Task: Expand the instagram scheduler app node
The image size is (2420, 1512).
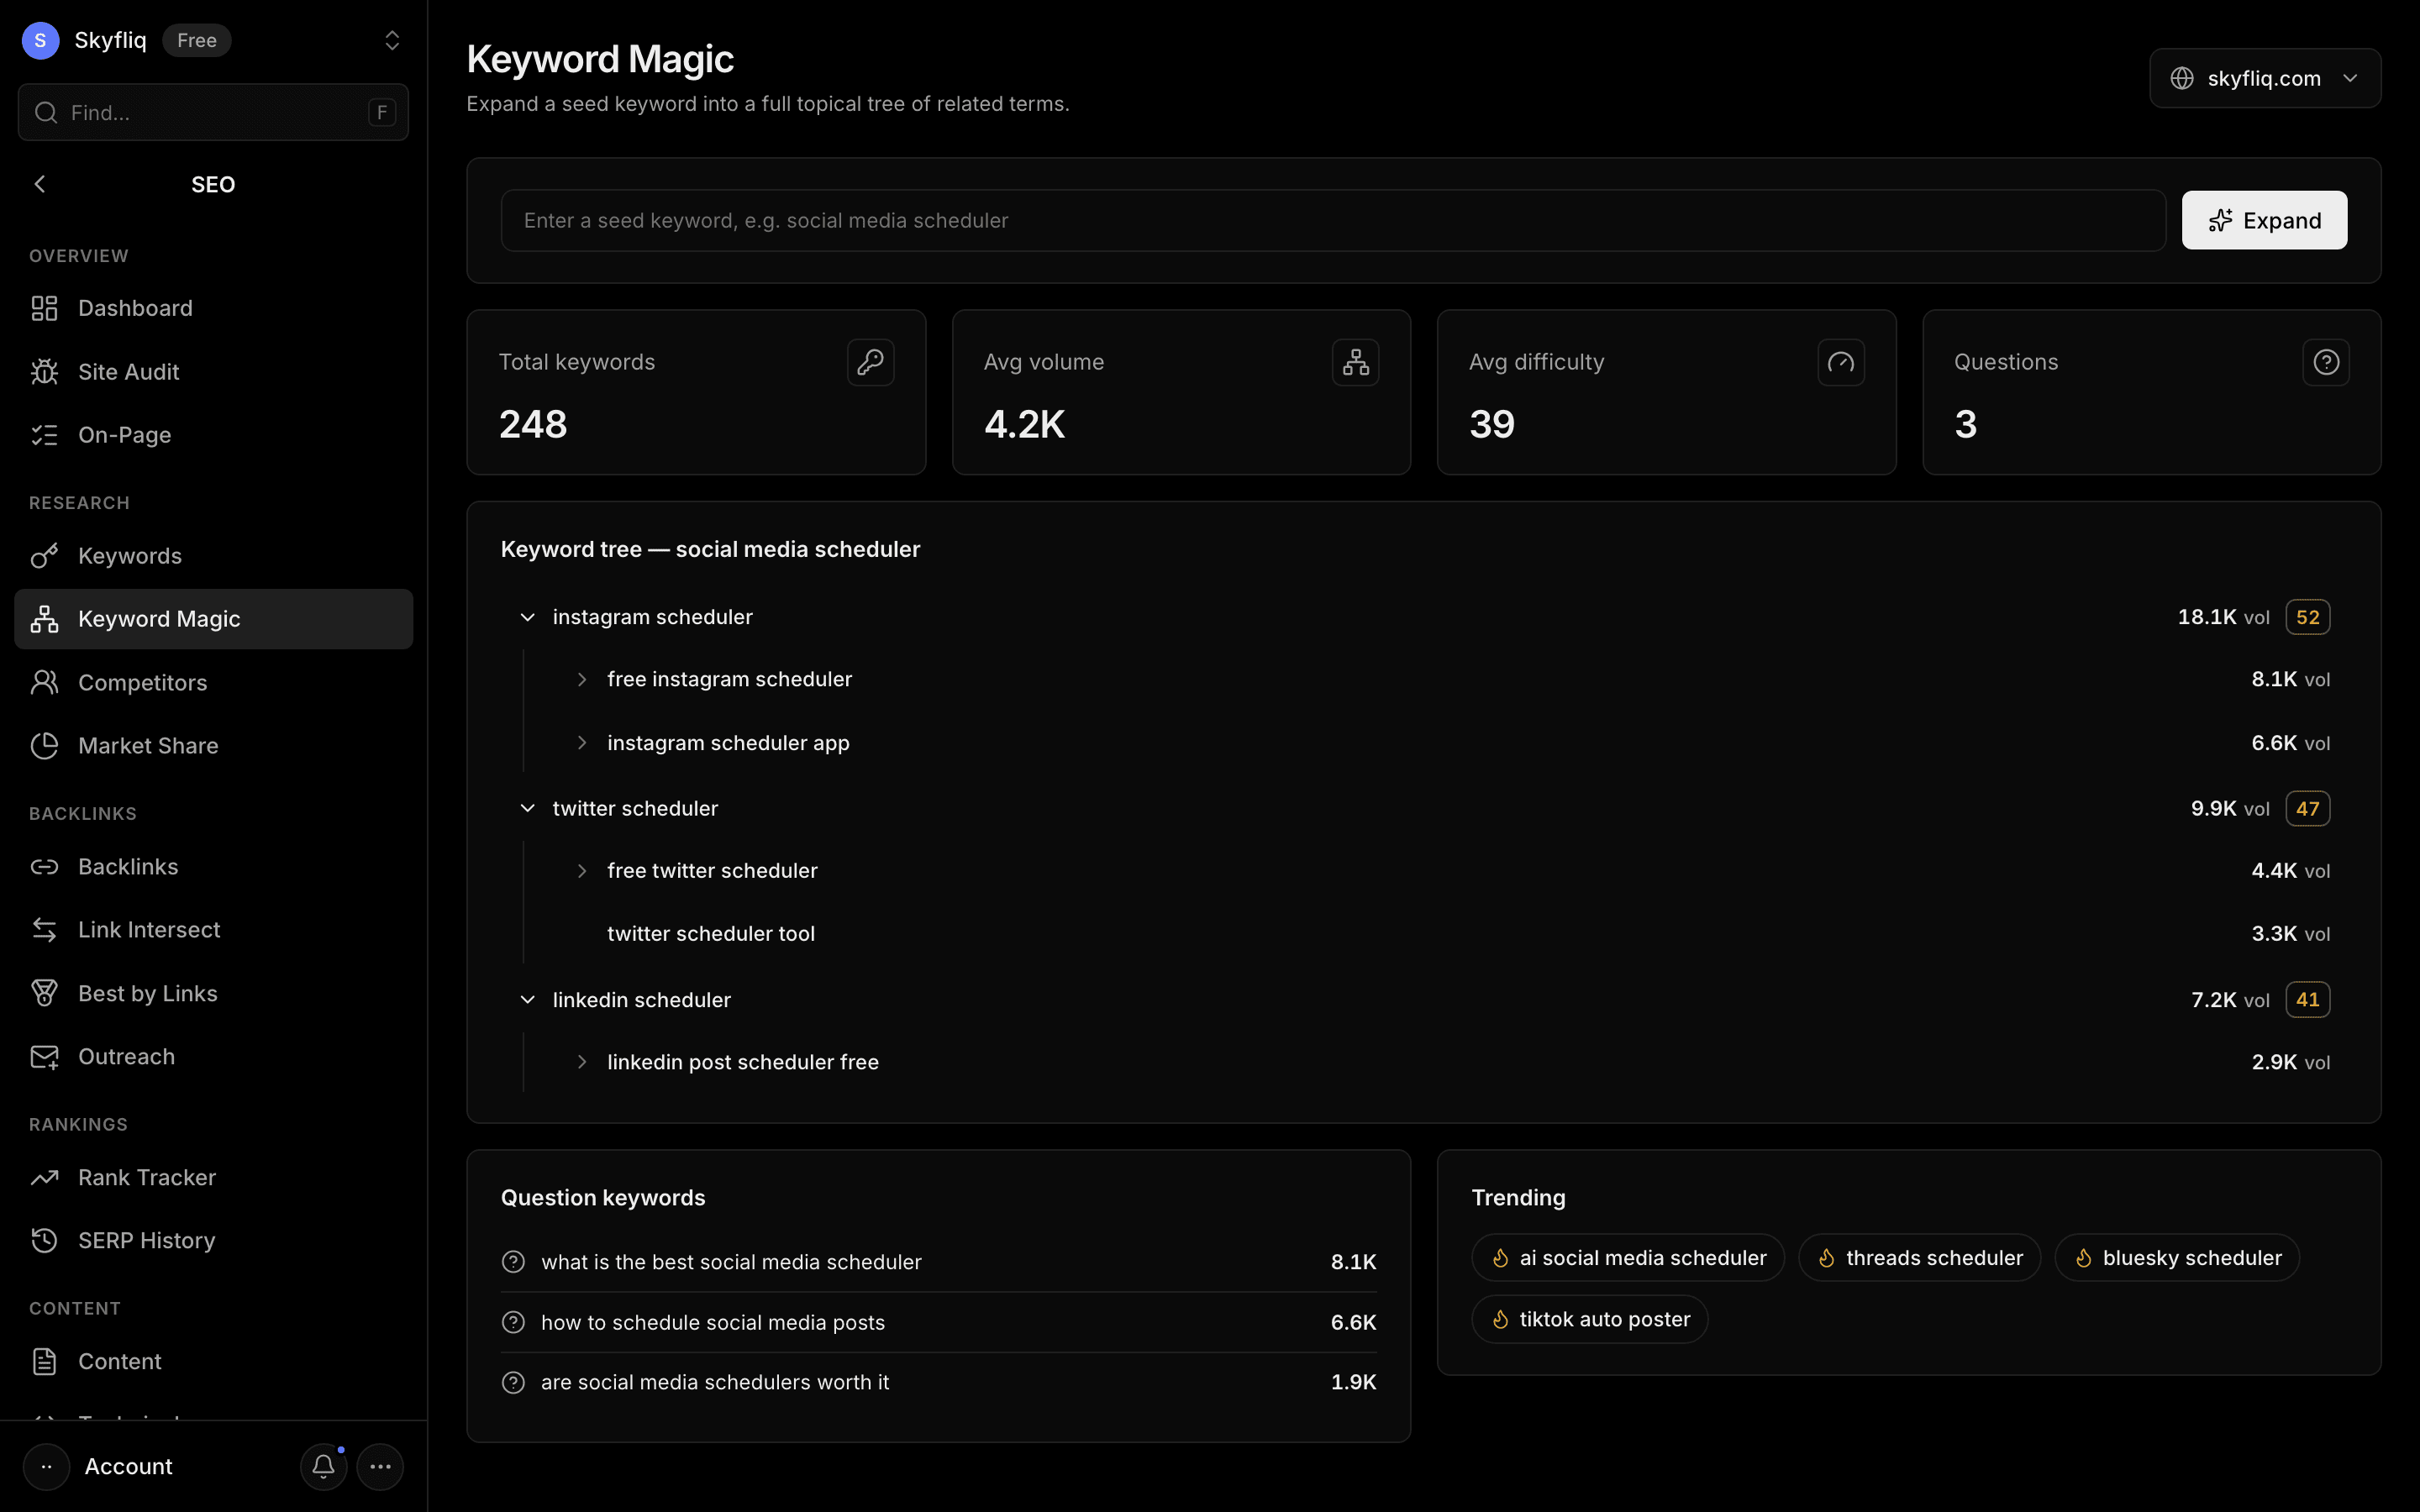Action: click(x=582, y=743)
